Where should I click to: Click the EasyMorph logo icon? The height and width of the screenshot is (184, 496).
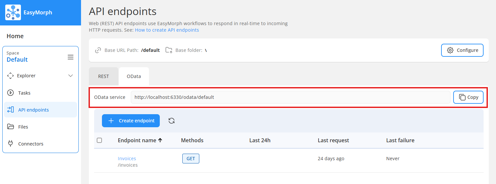pos(13,12)
